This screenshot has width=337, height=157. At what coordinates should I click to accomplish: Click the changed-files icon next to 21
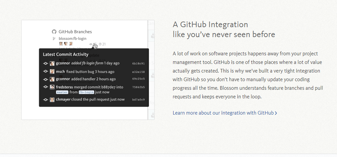coord(100,44)
